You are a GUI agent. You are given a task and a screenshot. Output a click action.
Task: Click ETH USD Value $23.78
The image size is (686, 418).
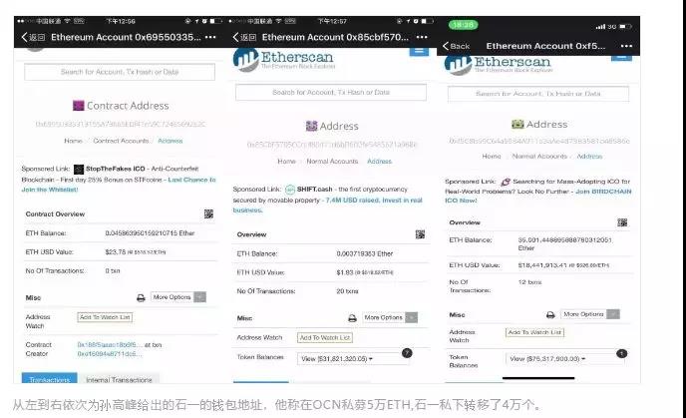point(115,252)
